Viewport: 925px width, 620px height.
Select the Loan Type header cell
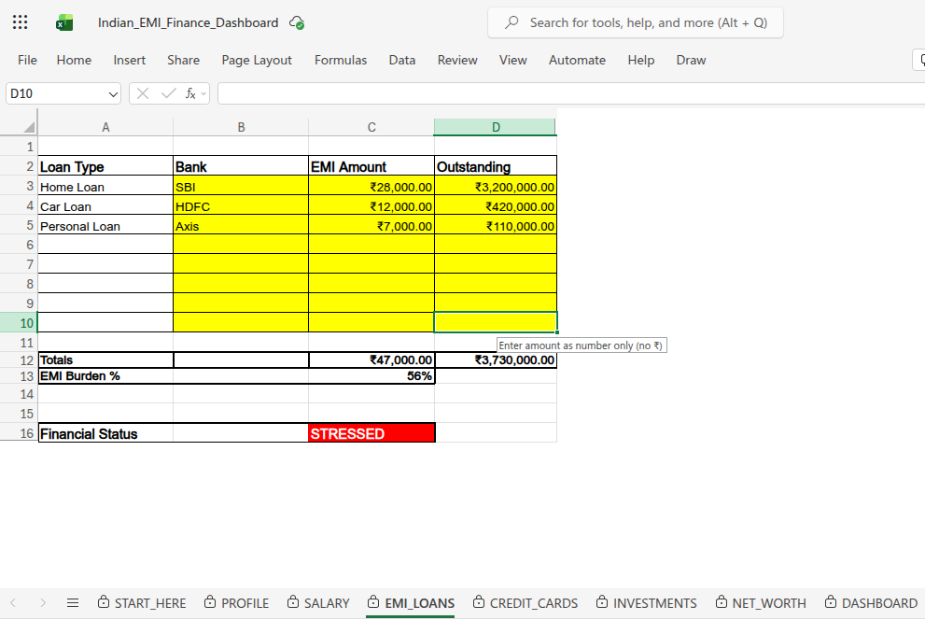(x=105, y=166)
